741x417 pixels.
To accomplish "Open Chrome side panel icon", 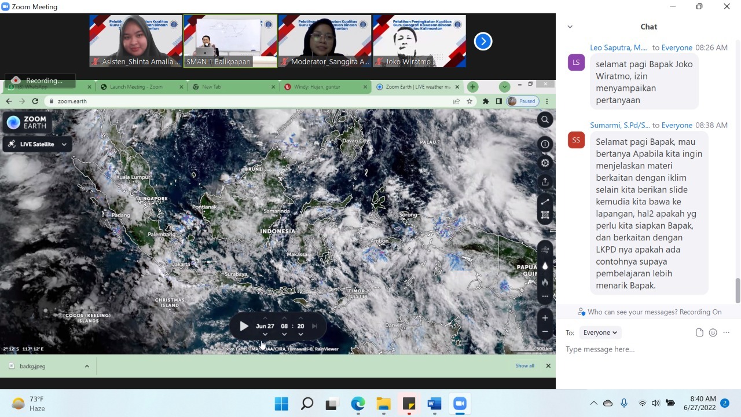I will 498,101.
